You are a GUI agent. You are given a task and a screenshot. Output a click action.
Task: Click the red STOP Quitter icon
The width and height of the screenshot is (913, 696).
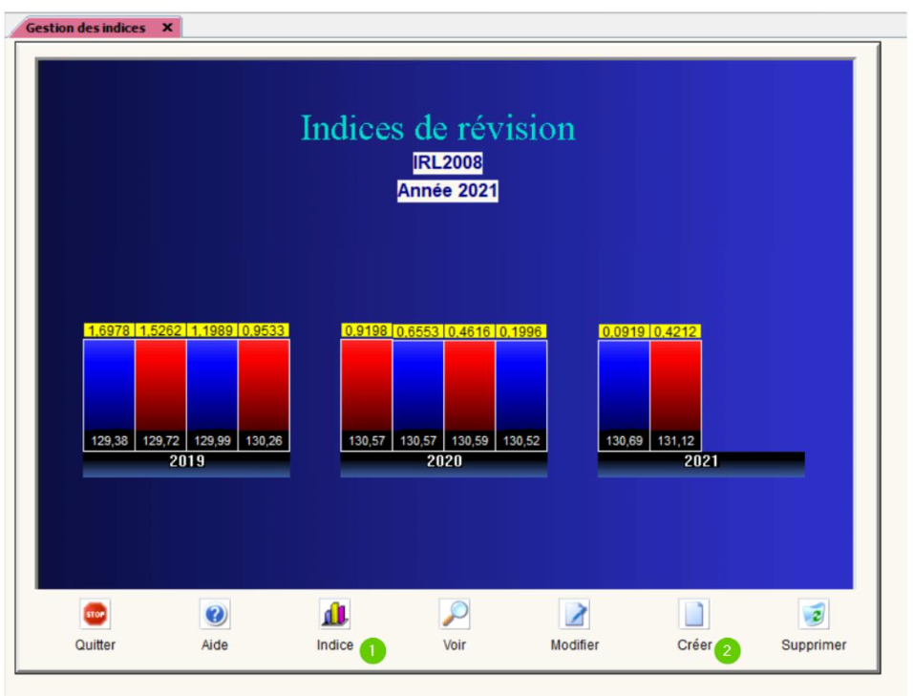96,614
